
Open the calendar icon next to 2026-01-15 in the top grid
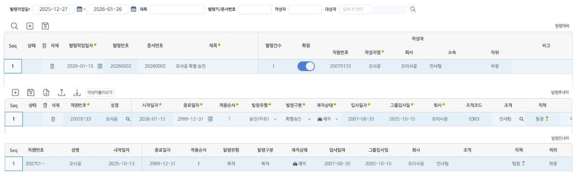(x=100, y=66)
